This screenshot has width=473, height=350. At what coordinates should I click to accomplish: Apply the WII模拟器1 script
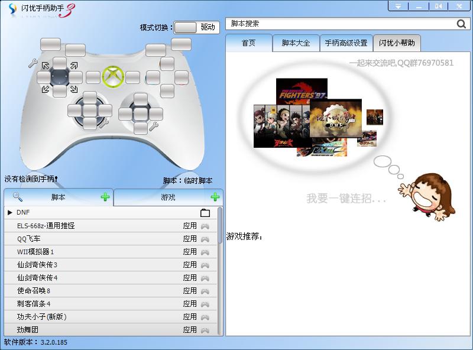pos(190,252)
